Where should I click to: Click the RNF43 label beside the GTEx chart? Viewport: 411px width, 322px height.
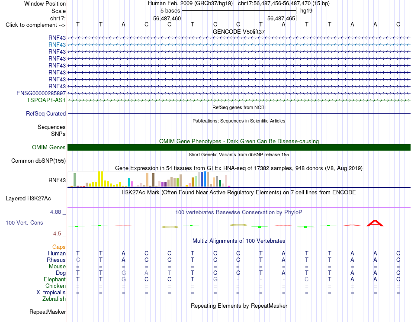[x=57, y=180]
